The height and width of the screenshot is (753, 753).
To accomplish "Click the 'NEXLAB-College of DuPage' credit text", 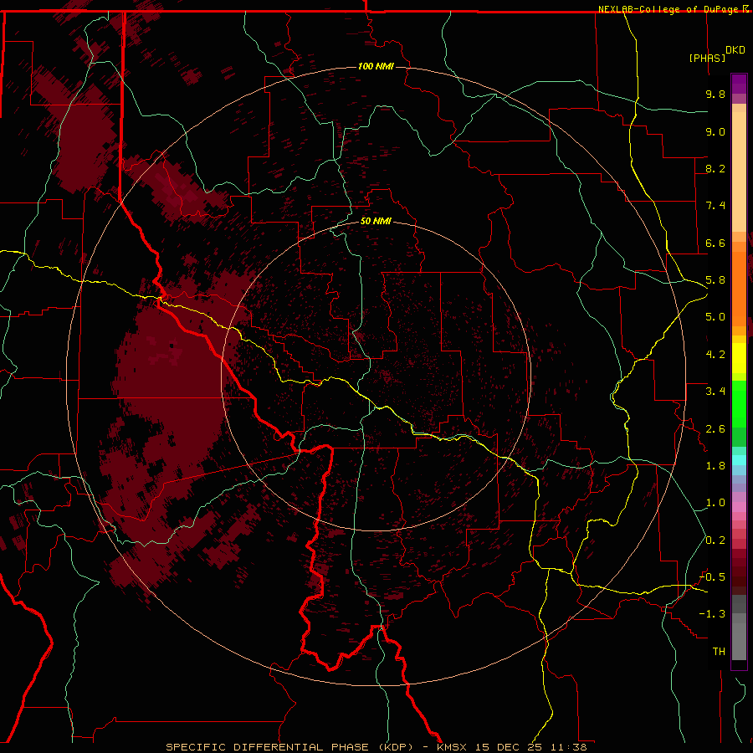I will pyautogui.click(x=668, y=9).
